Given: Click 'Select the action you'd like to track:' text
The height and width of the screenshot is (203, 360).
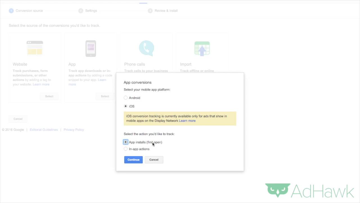Looking at the screenshot, I should coord(149,134).
